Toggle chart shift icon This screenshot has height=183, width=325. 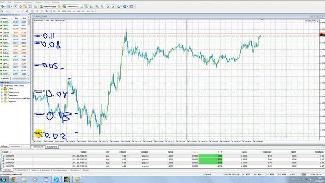click(113, 7)
